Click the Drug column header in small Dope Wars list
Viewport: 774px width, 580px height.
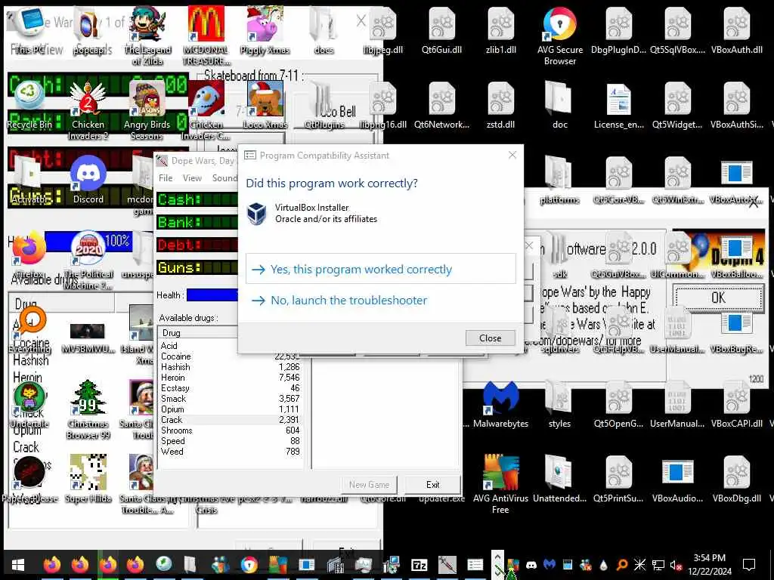(197, 333)
